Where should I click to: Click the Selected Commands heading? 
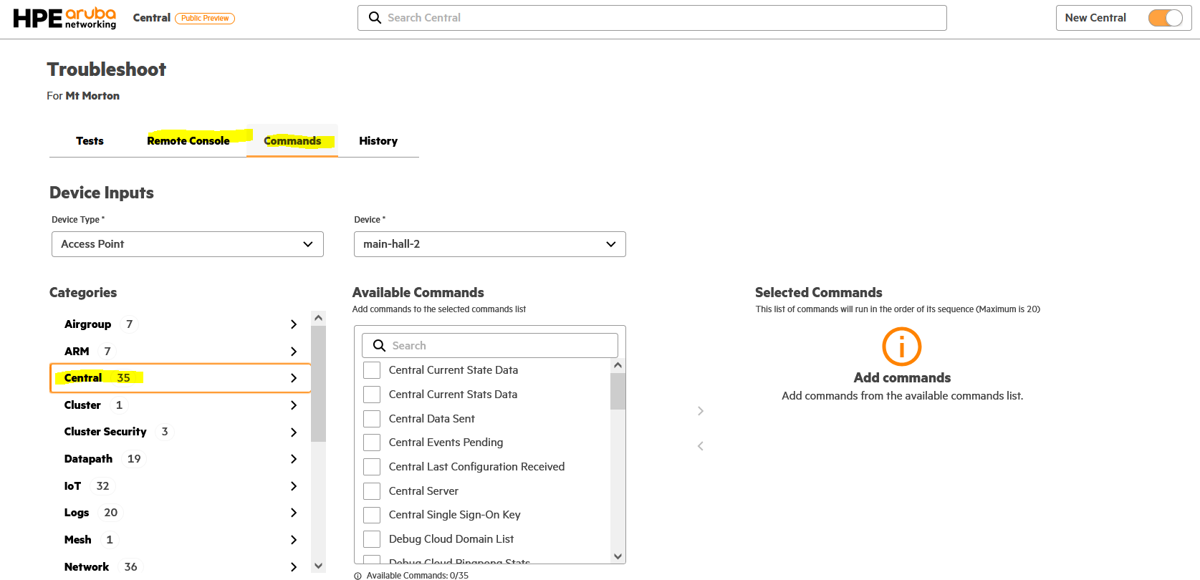point(819,293)
